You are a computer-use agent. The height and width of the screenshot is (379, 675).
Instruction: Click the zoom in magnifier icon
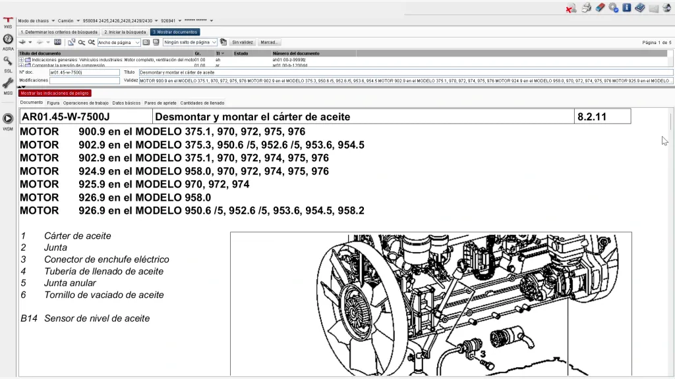pyautogui.click(x=91, y=42)
